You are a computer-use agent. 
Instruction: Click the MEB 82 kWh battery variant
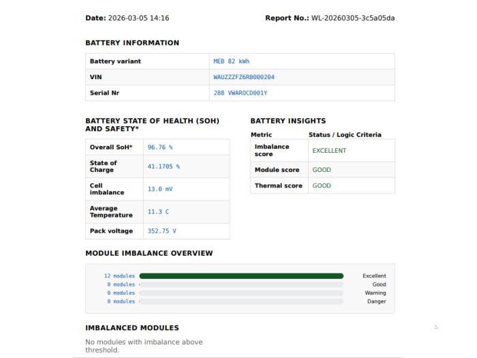click(231, 61)
